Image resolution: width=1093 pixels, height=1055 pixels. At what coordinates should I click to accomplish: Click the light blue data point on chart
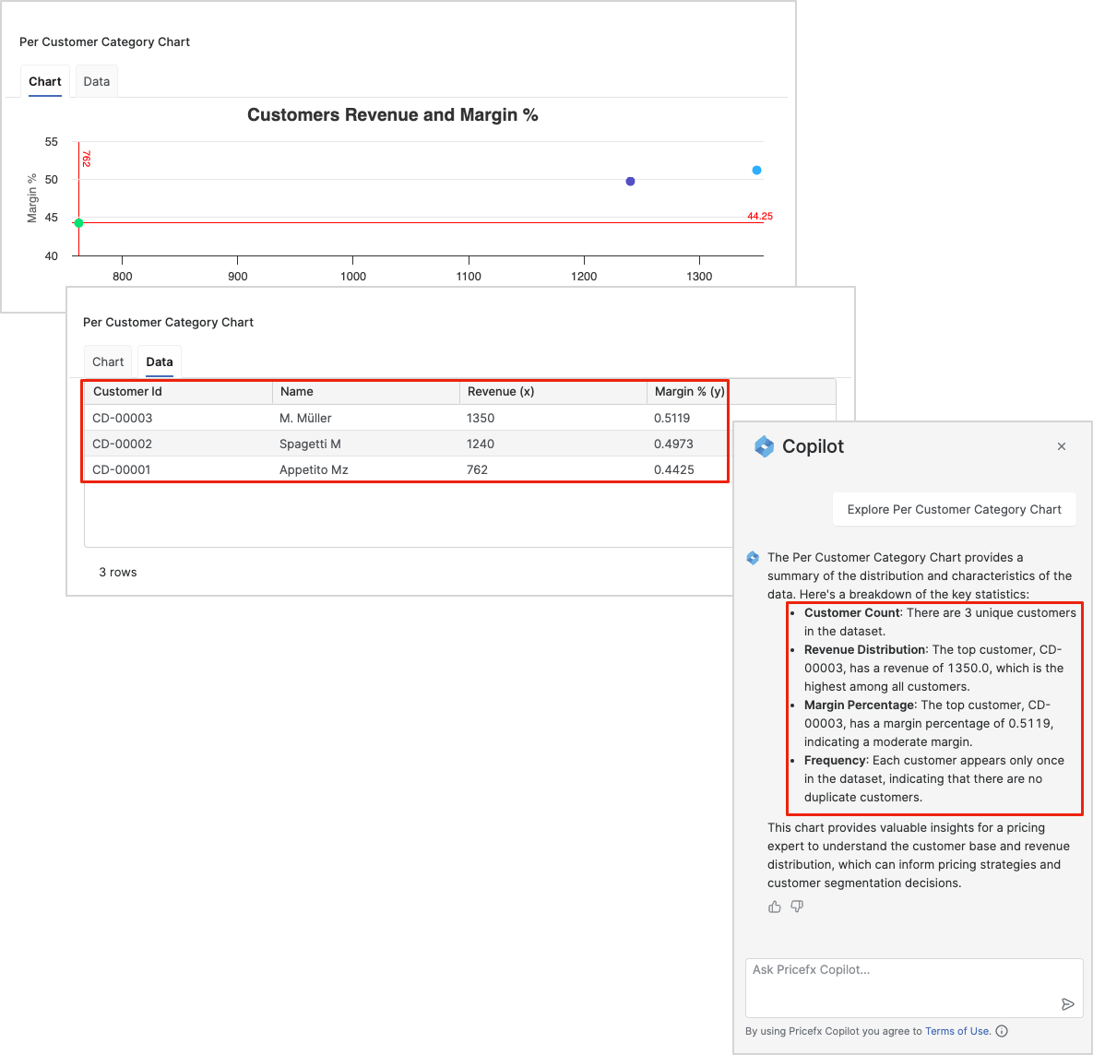point(756,170)
